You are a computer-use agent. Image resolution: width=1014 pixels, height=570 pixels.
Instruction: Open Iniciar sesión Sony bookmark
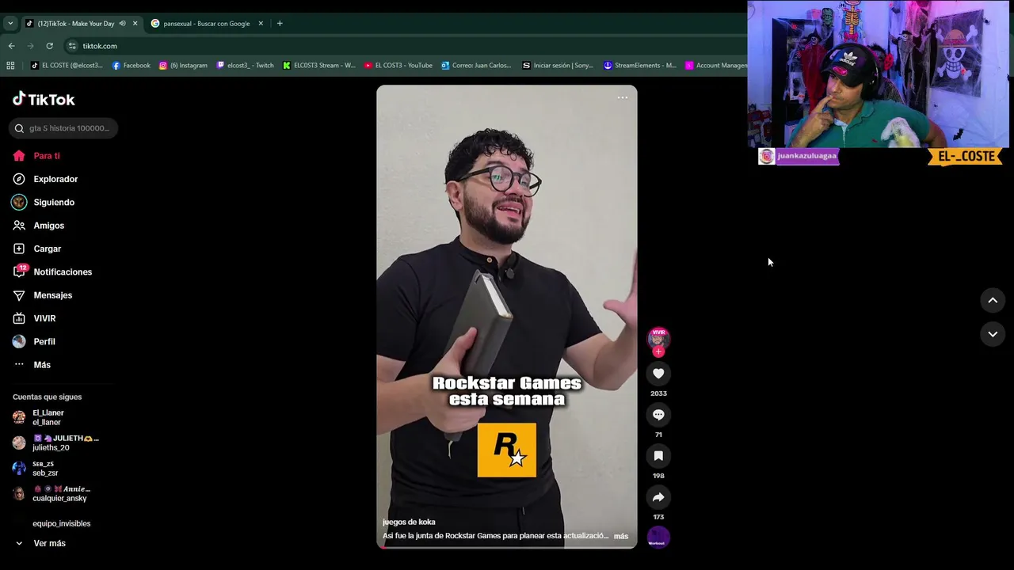point(558,66)
